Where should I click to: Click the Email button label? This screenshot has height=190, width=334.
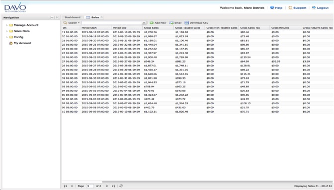click(x=178, y=23)
